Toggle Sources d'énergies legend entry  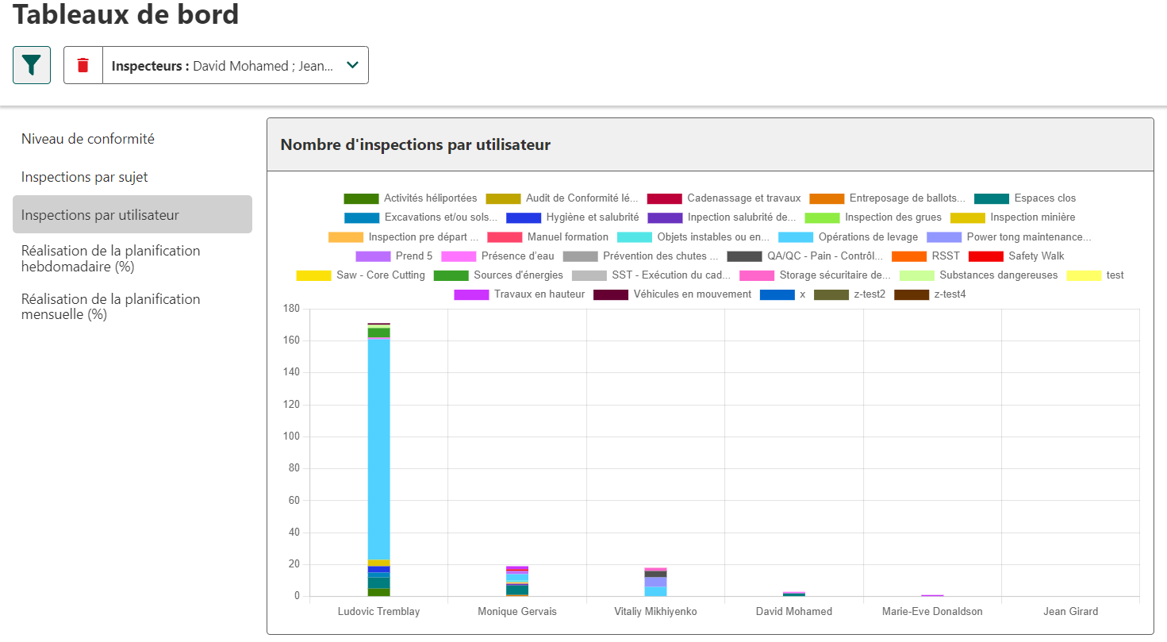(x=498, y=275)
